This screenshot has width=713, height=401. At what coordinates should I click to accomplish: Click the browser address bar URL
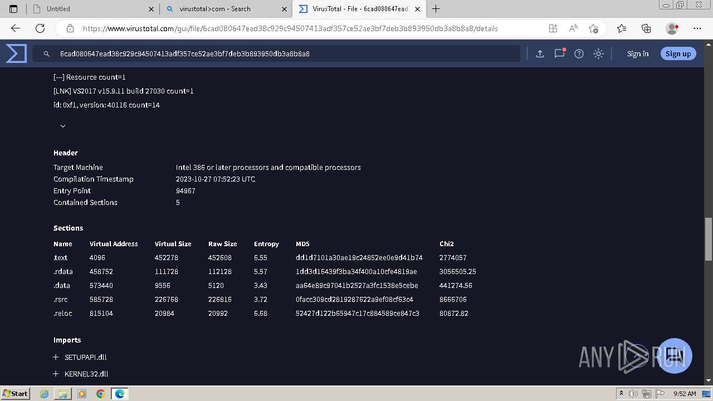tap(290, 28)
